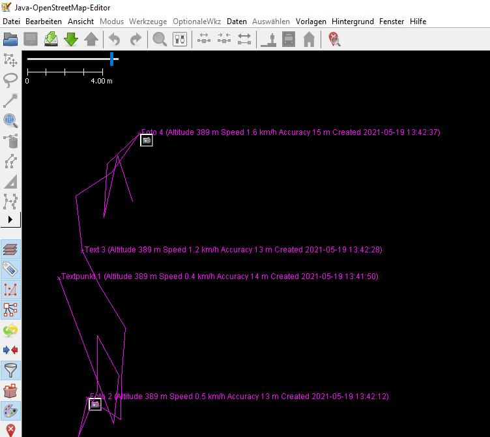
Task: Open the Vorlagen menu
Action: point(311,22)
